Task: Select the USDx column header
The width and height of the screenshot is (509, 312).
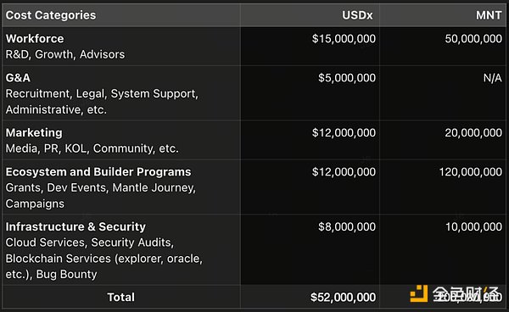Action: pyautogui.click(x=357, y=15)
